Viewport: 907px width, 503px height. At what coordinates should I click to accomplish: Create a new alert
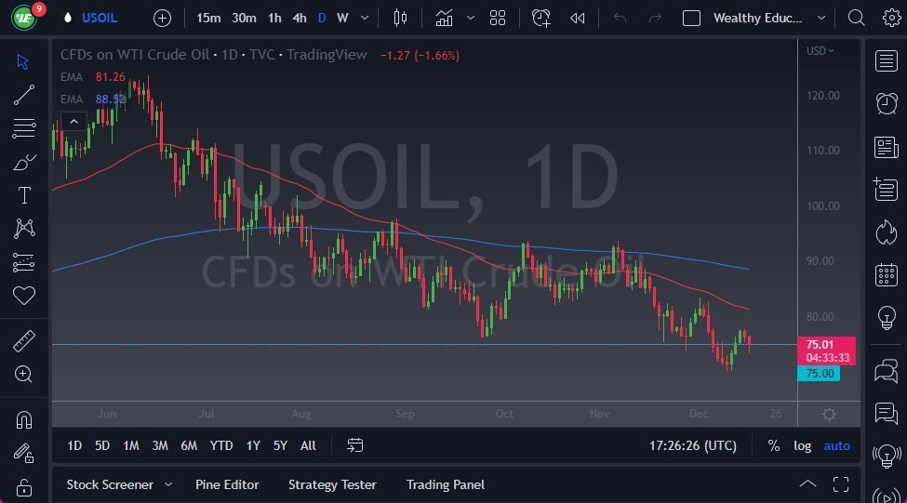pyautogui.click(x=541, y=18)
